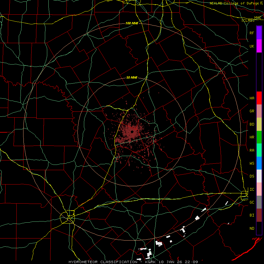This screenshot has height=264, width=264.
Task: Click the 'RF' legend label
Action: coord(252,33)
